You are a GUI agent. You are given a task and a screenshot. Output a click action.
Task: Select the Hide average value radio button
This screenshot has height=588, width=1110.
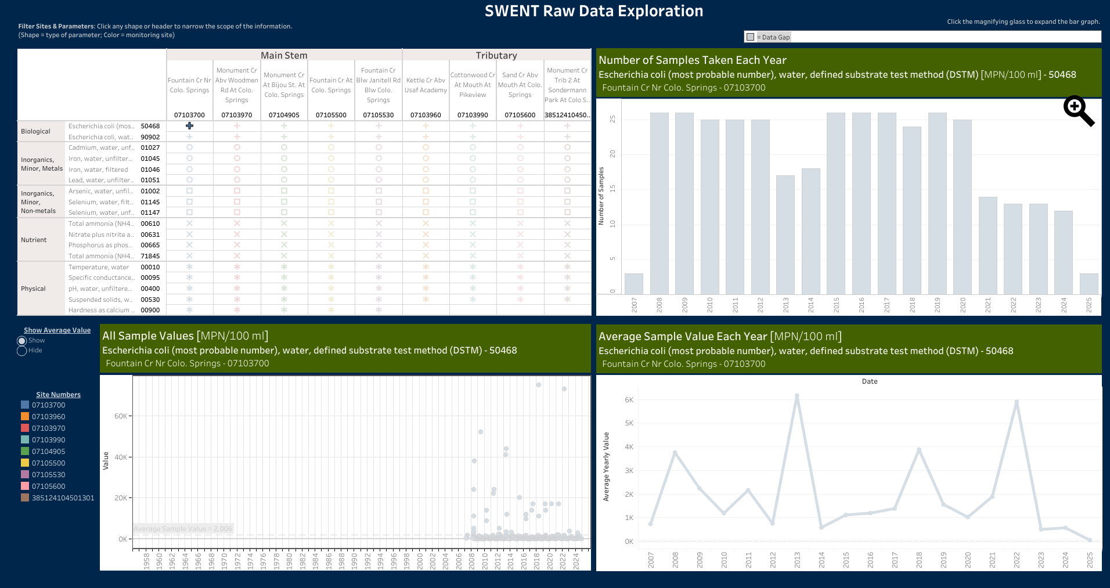22,351
